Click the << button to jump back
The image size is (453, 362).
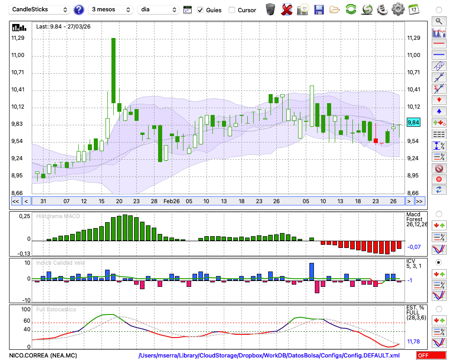[15, 201]
